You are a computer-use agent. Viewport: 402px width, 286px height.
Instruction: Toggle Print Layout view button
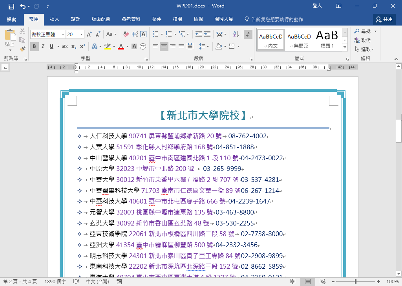(308, 282)
